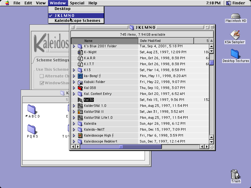Open the Special menu
Screen dimensions: 251x188
coord(77,3)
